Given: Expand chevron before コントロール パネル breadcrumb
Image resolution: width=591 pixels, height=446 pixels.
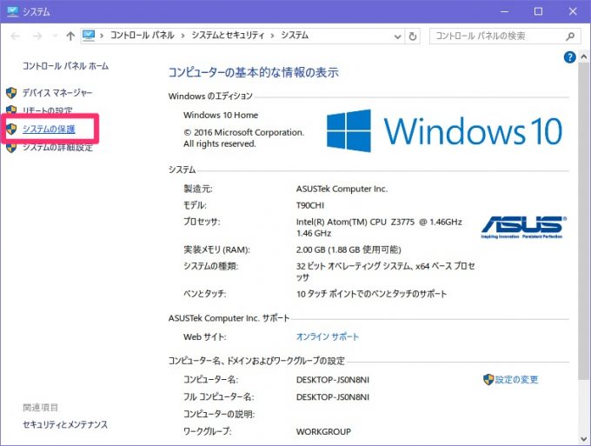Looking at the screenshot, I should (x=102, y=37).
